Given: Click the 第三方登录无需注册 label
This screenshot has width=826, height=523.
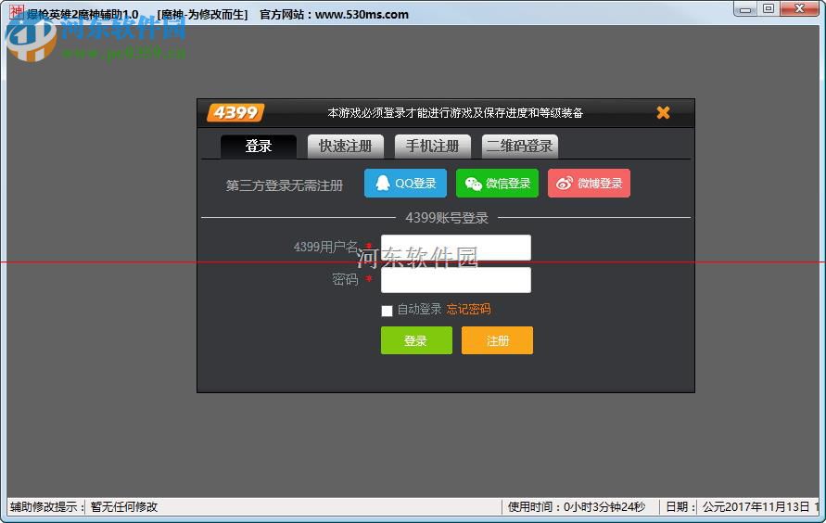Looking at the screenshot, I should (285, 185).
